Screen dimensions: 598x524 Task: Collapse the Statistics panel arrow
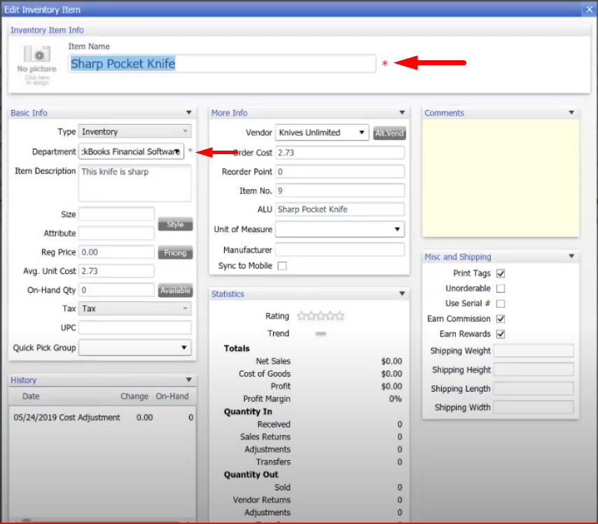click(402, 294)
